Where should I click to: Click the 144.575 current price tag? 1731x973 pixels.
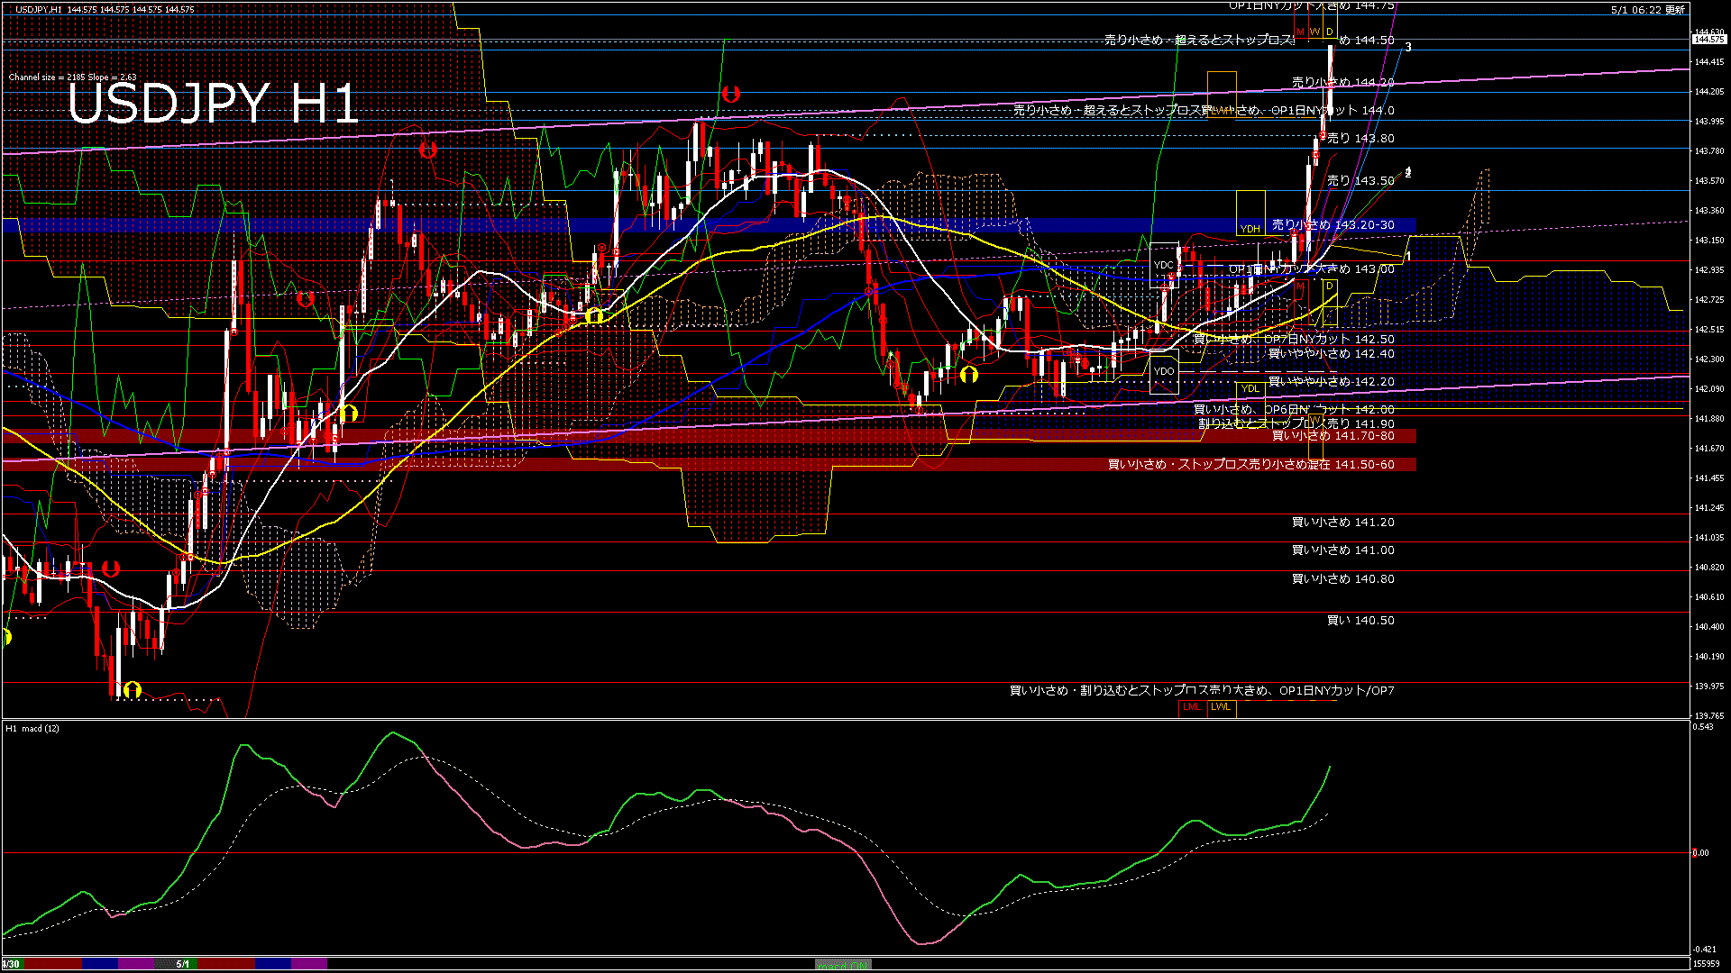(1709, 40)
